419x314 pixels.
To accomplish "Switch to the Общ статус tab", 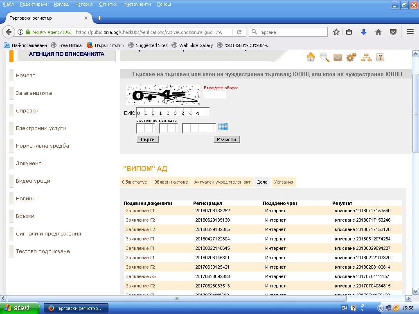I will click(135, 182).
